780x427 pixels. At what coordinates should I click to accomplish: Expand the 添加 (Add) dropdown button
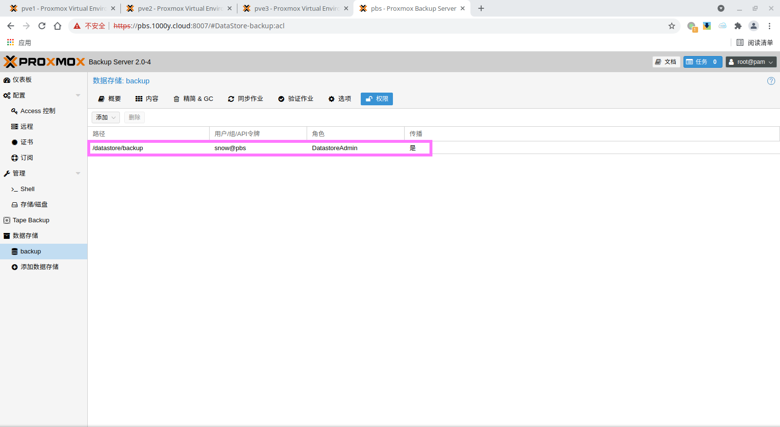106,117
